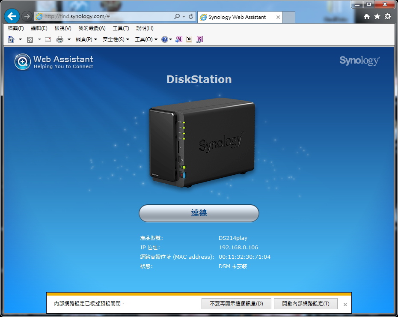The width and height of the screenshot is (398, 317).
Task: Close the intranet notification bar
Action: 345,304
